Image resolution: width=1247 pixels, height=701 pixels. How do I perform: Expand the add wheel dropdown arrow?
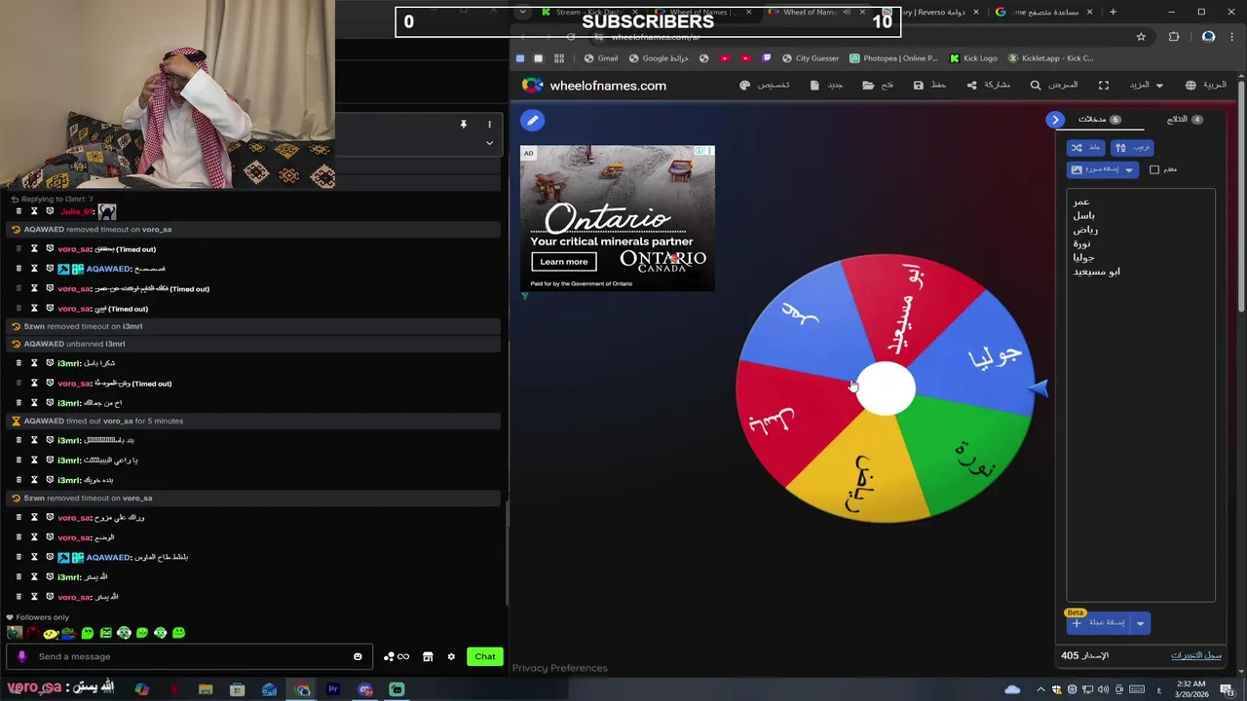point(1140,623)
